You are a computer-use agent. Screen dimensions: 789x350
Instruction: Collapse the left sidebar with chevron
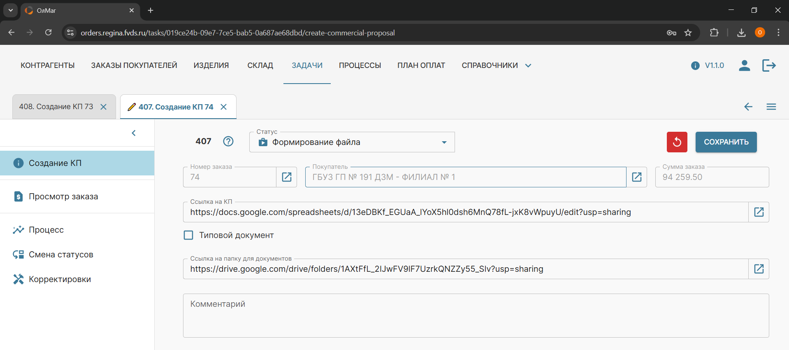(134, 133)
